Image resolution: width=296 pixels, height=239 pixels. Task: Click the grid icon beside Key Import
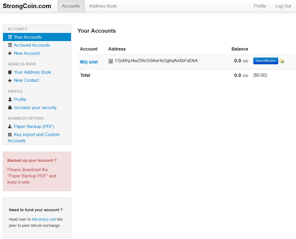click(x=10, y=134)
